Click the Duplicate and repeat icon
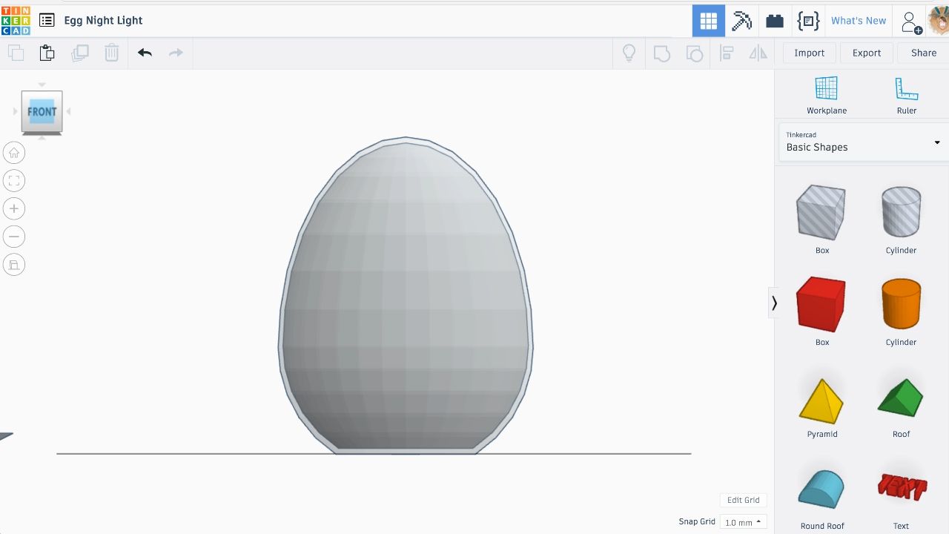Image resolution: width=949 pixels, height=534 pixels. tap(79, 53)
